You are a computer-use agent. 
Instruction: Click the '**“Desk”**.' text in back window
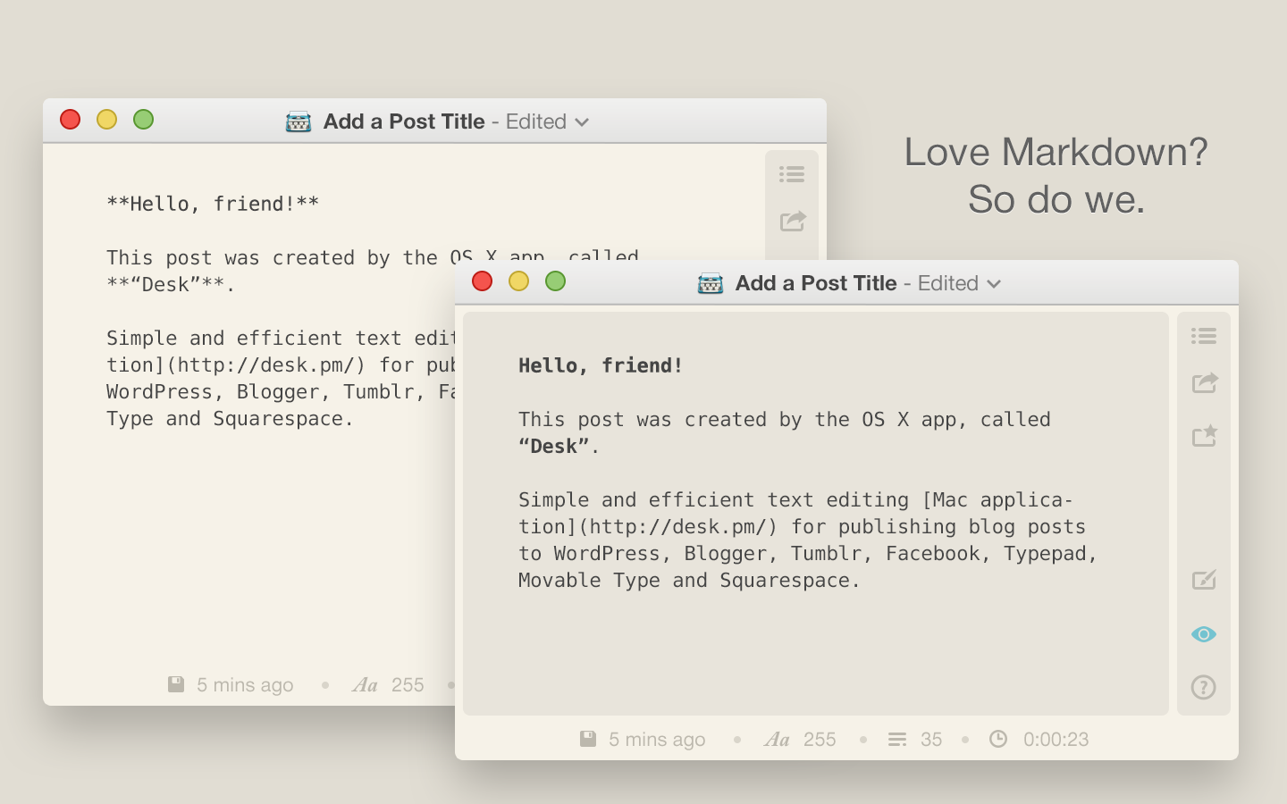click(171, 284)
